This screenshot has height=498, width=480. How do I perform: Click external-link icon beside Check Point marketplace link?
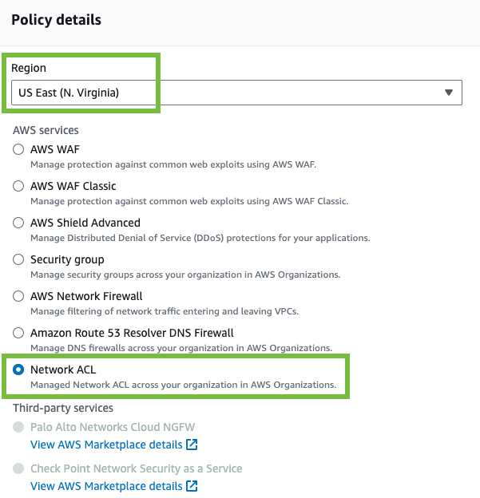pos(192,486)
